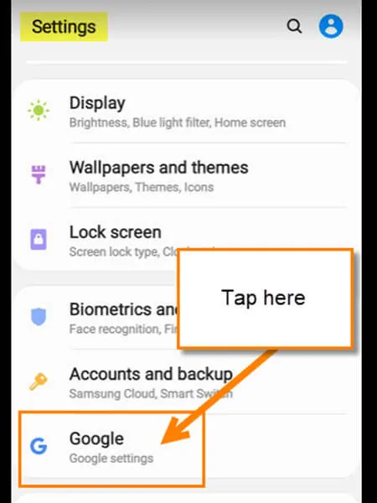Tap the Google G logo icon

point(39,446)
